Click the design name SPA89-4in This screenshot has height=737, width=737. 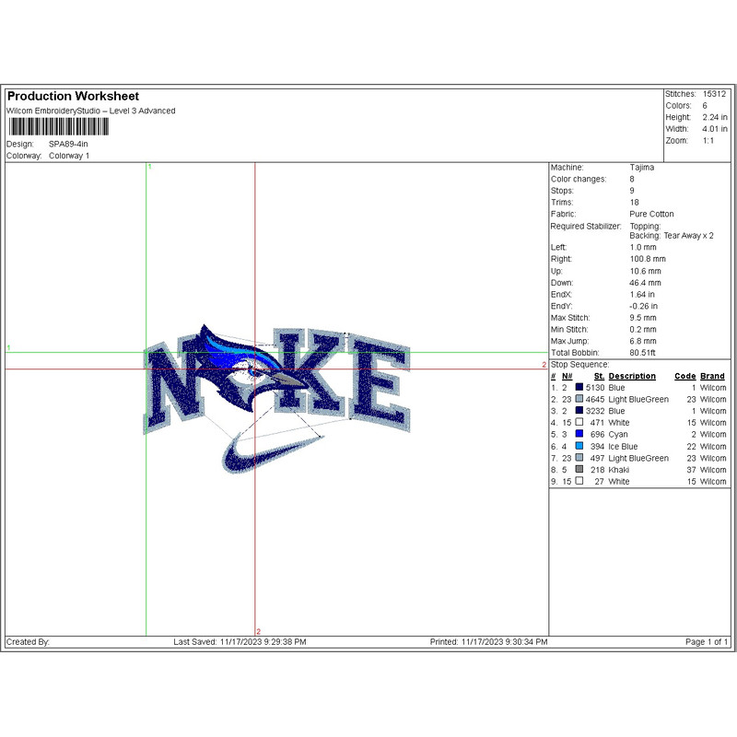point(68,145)
